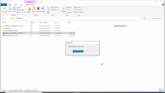The image size is (165, 93).
Task: Open Application Tools tab
Action: pyautogui.click(x=30, y=5)
